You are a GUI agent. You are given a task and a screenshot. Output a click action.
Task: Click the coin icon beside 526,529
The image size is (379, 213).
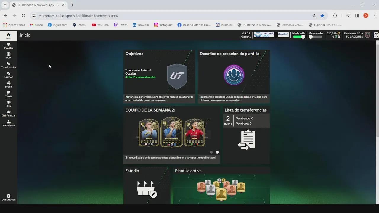tap(339, 33)
